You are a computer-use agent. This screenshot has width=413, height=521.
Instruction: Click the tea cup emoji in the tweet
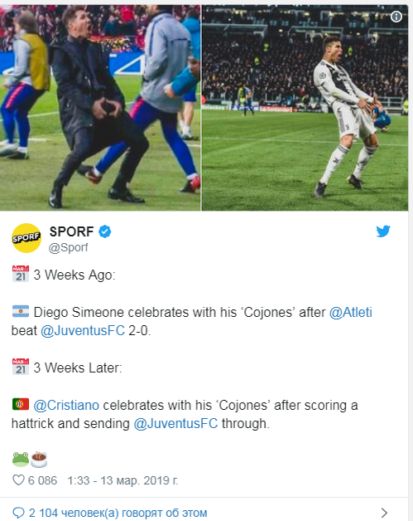pyautogui.click(x=39, y=460)
